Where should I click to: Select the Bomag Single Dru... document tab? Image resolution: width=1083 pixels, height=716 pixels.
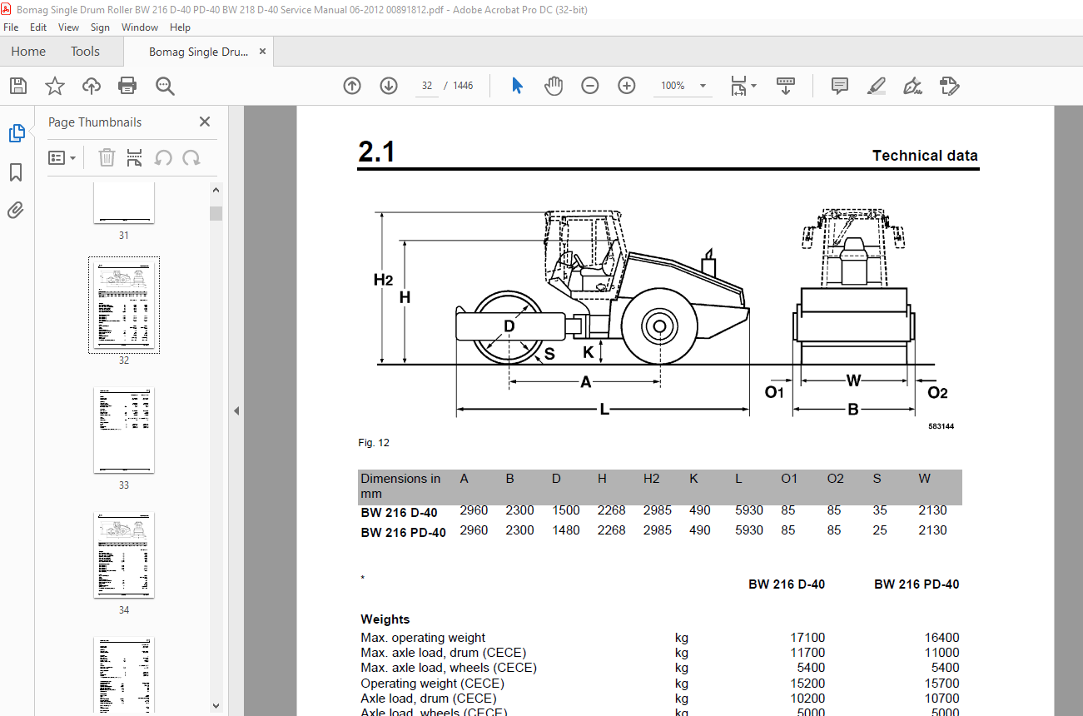[x=198, y=52]
